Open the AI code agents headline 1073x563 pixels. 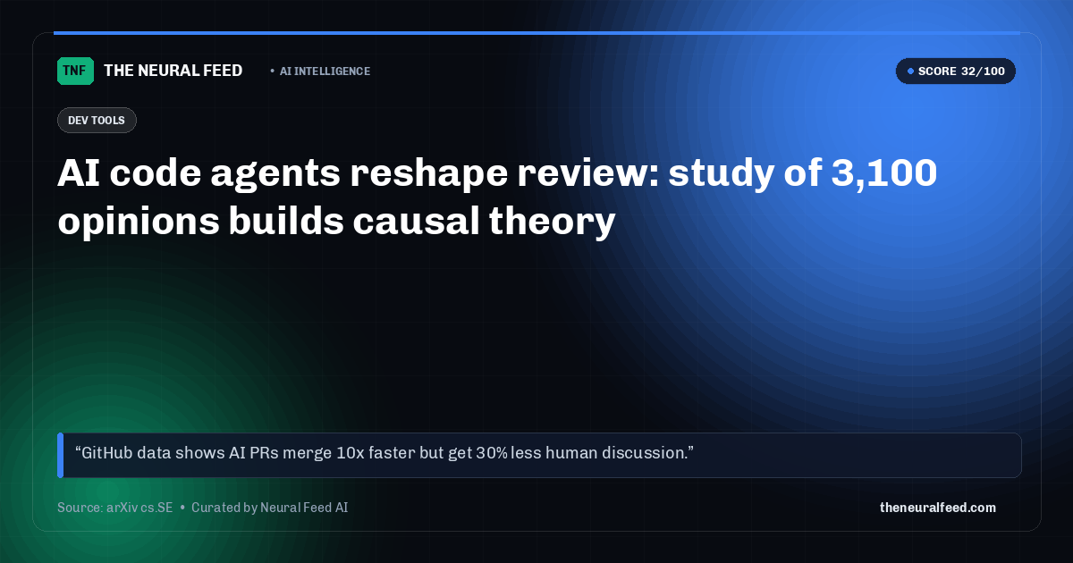pos(497,197)
